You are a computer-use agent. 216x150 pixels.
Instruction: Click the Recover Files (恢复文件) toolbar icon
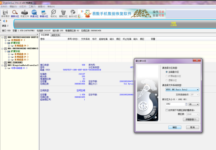[25, 13]
